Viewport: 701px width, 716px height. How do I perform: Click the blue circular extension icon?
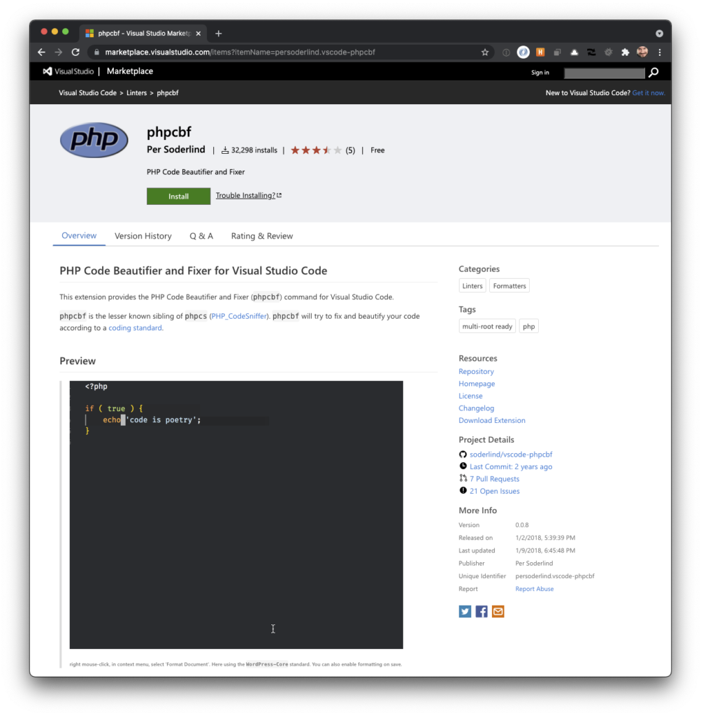(523, 52)
